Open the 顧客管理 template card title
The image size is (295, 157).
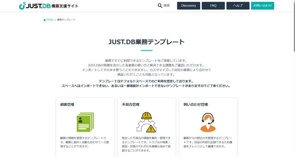(x=67, y=104)
